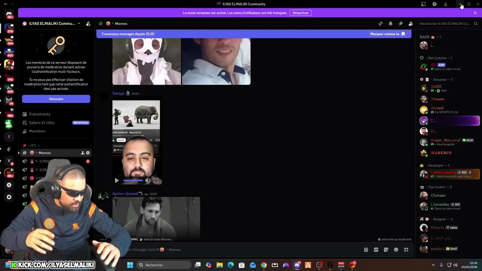Image resolution: width=482 pixels, height=271 pixels.
Task: Open notification settings bell icon
Action: [390, 23]
